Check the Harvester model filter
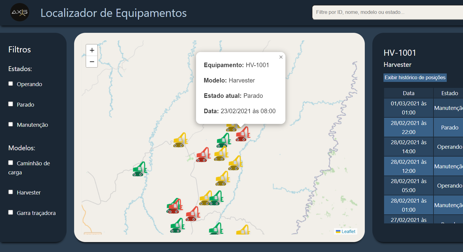Screen dimensions: 463x252 (11, 192)
